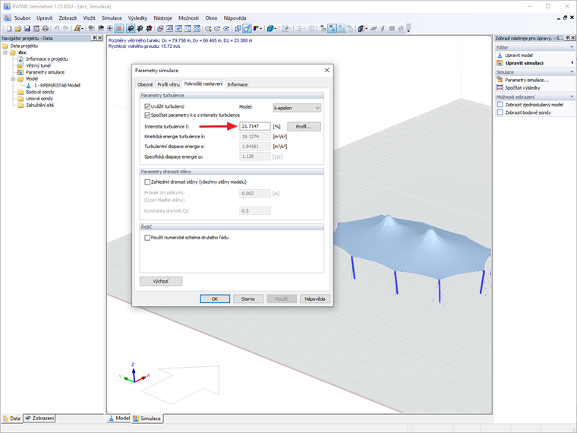Open a file with the folder toolbar icon
Viewport: 577px width, 433px height.
point(17,28)
